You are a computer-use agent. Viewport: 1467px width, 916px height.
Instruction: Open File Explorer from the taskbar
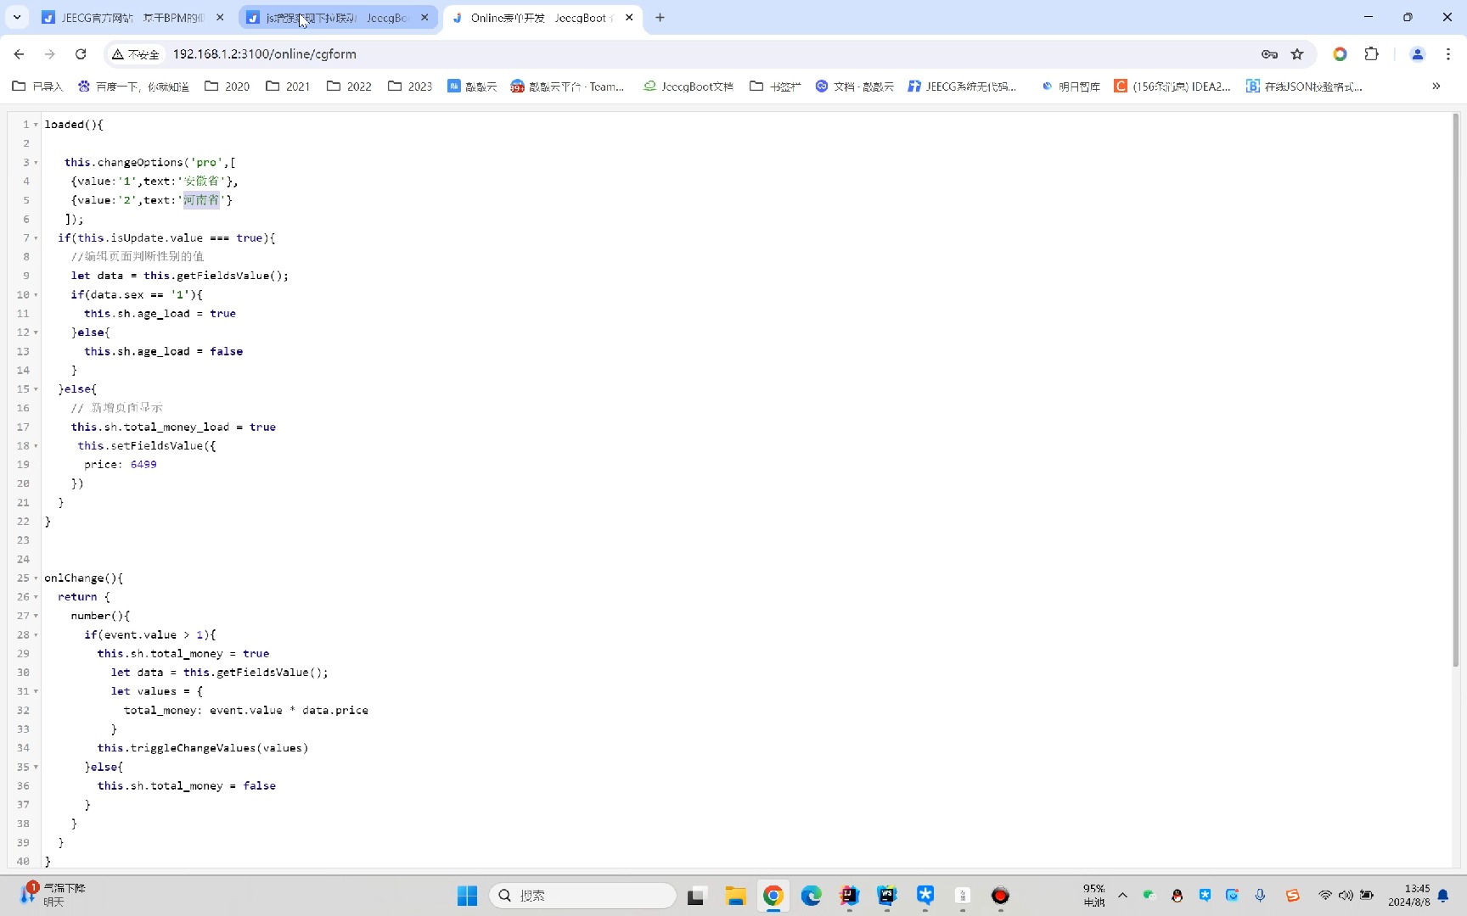click(735, 896)
